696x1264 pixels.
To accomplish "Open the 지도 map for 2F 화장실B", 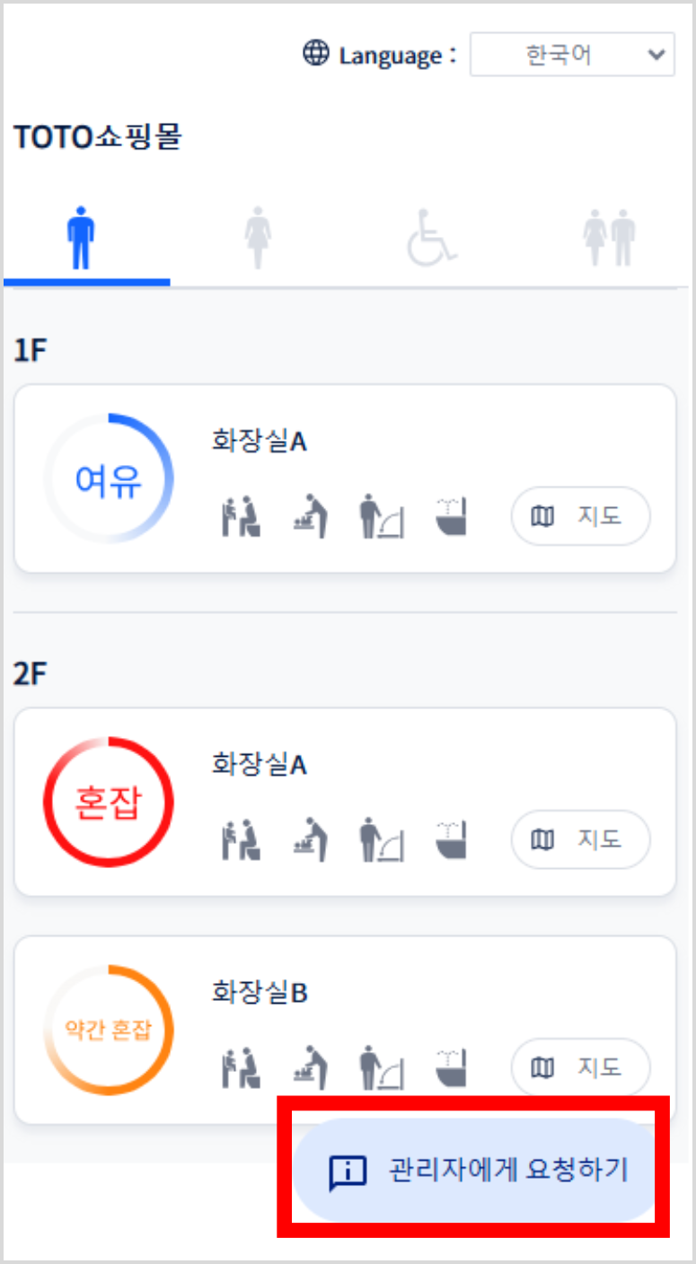I will tap(580, 1068).
